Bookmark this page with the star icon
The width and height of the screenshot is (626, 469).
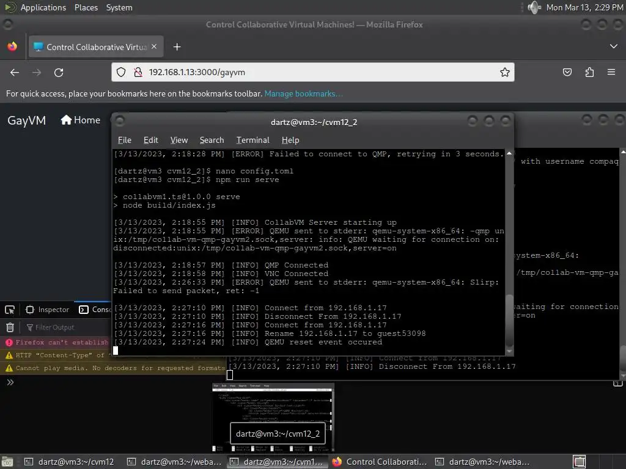(504, 72)
